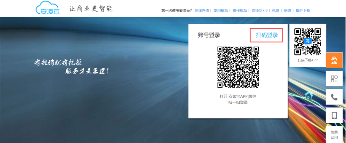
Task: Click the 第一次使用安凌云? text
Action: (x=177, y=10)
